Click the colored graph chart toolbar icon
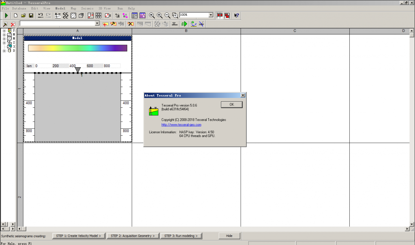Screen dimensions: 415x245 142,16
